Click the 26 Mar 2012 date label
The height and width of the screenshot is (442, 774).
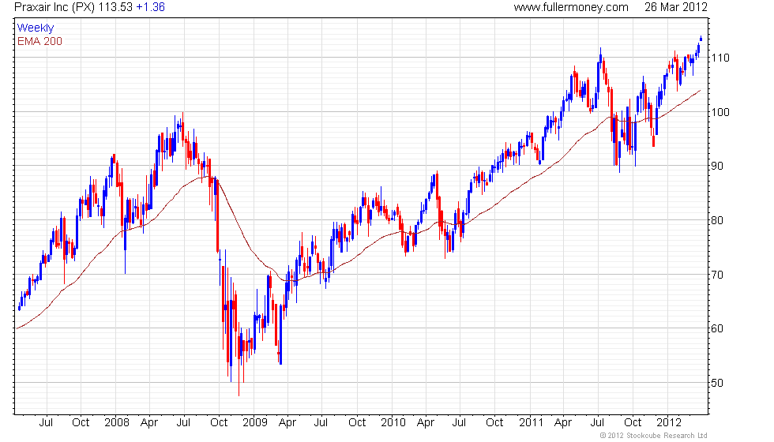click(x=676, y=7)
